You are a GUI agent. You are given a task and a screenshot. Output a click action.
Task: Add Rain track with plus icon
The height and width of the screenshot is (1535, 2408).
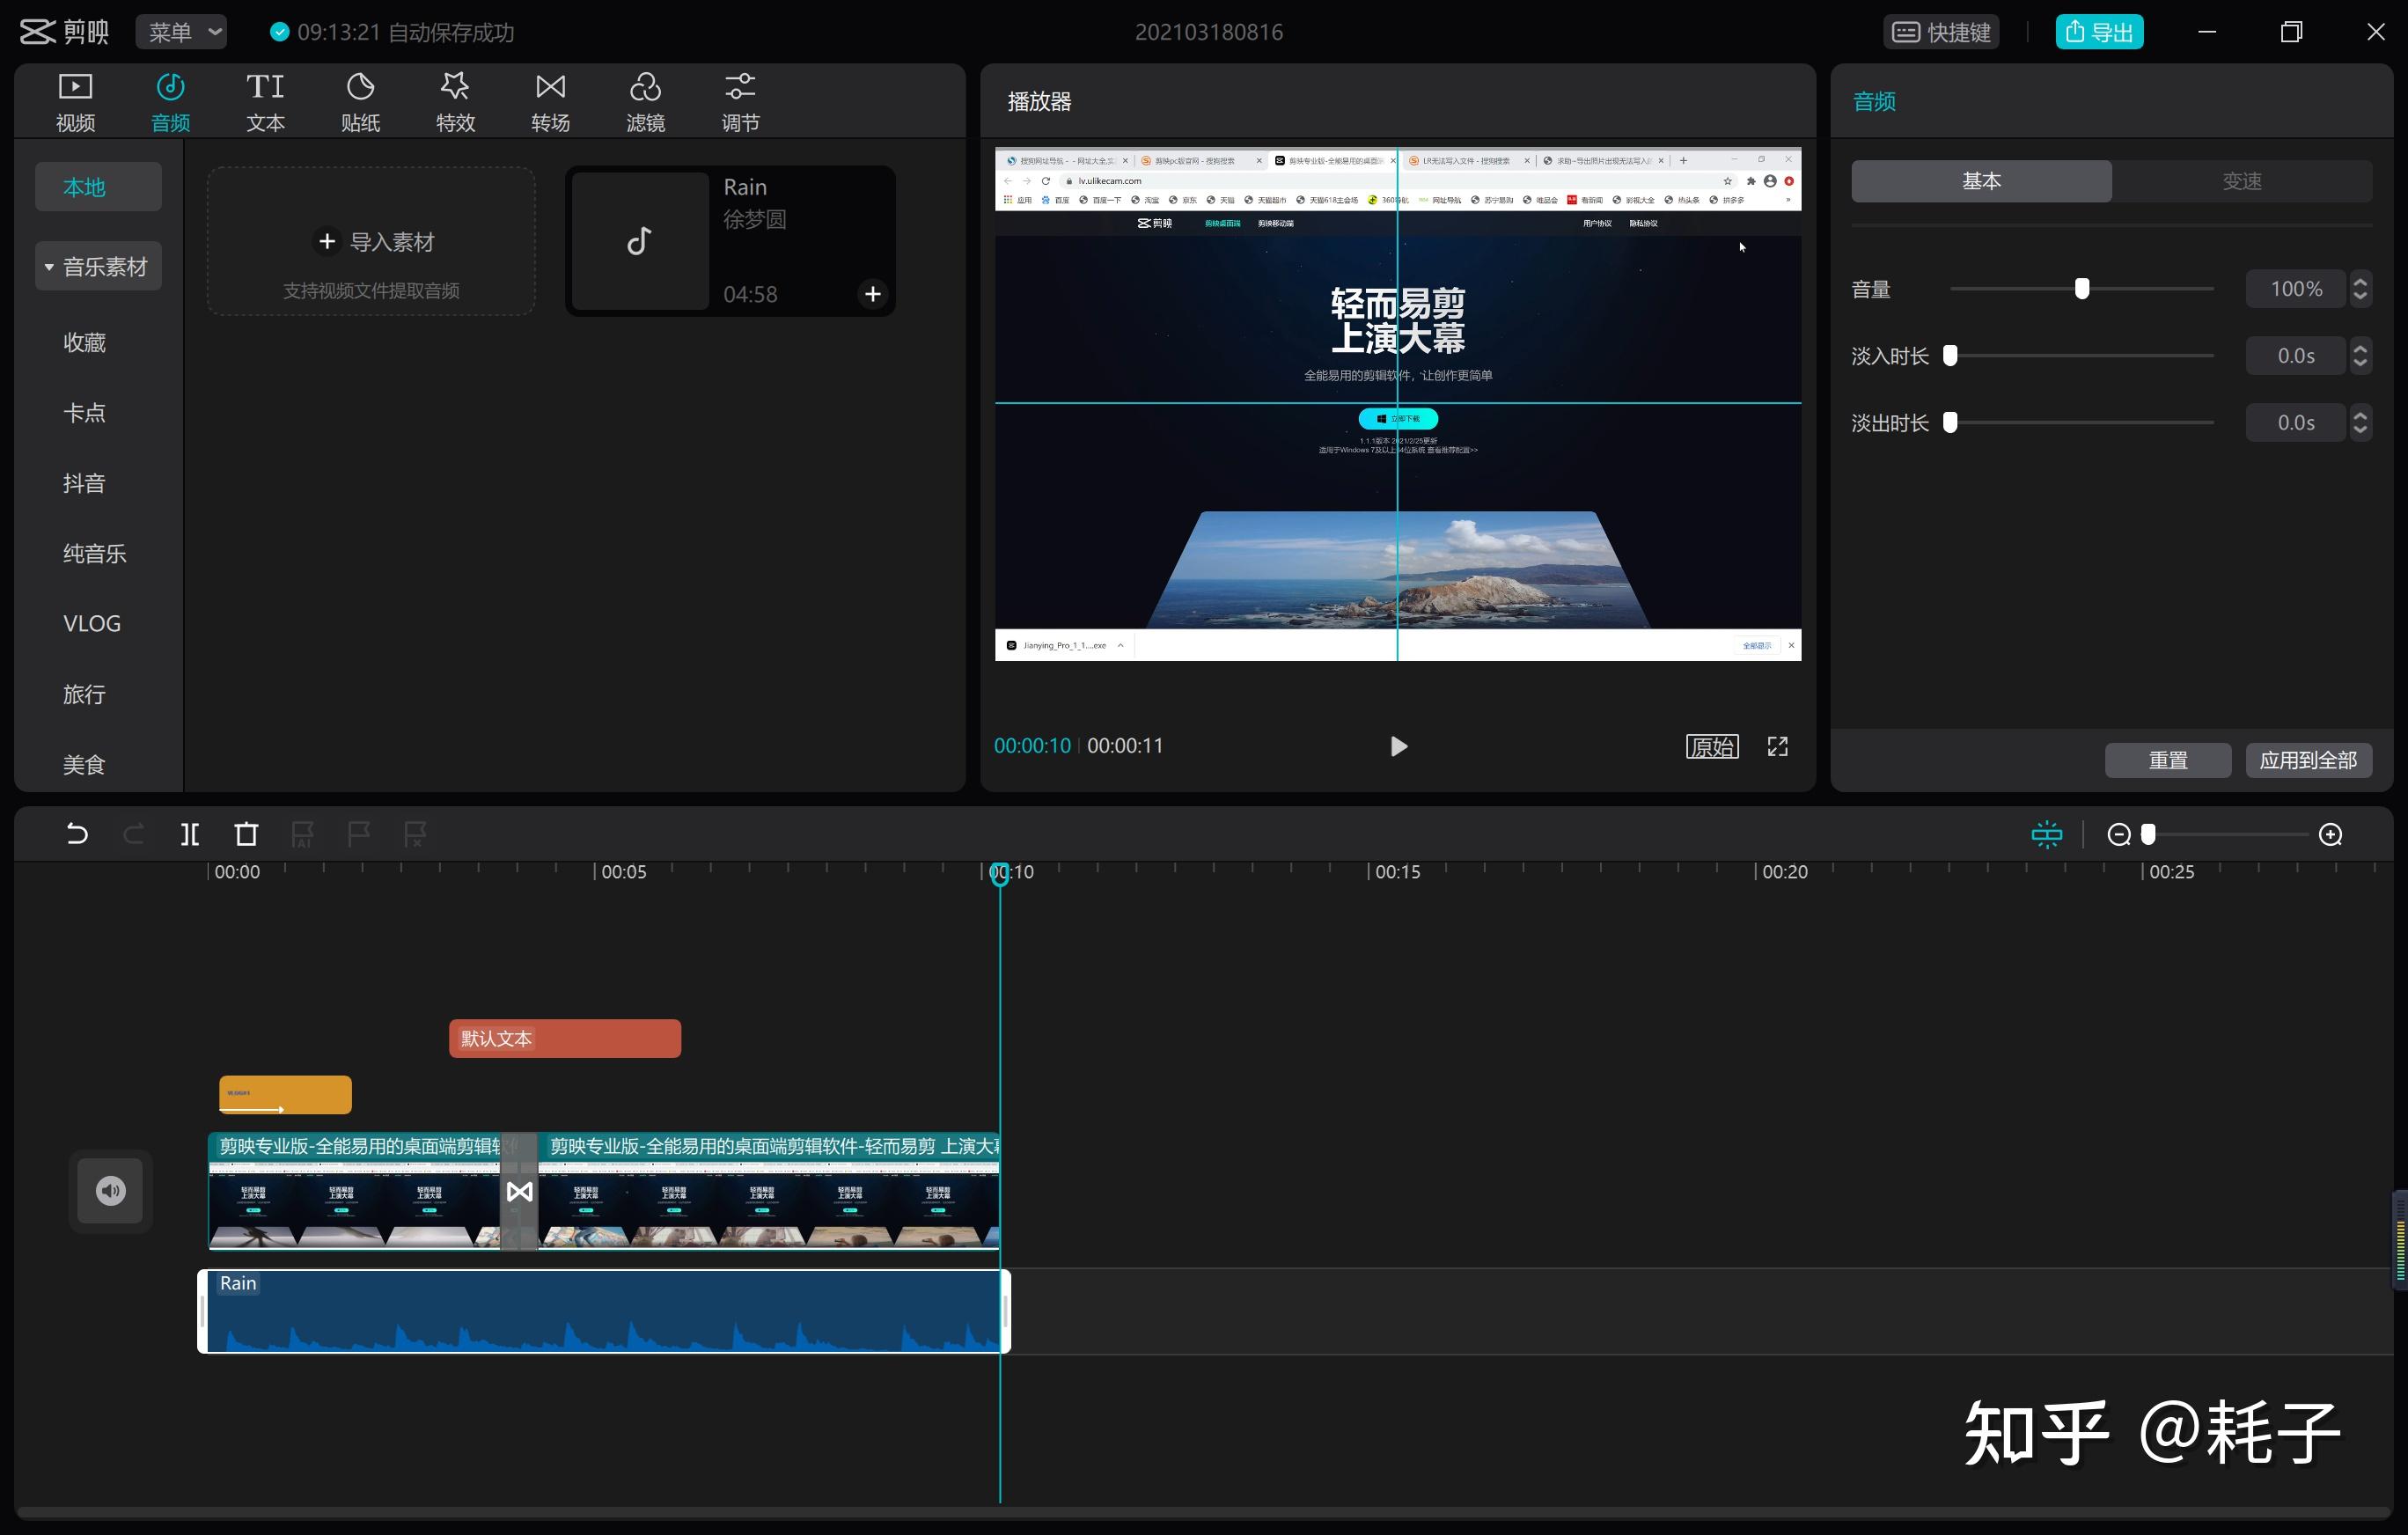point(872,294)
